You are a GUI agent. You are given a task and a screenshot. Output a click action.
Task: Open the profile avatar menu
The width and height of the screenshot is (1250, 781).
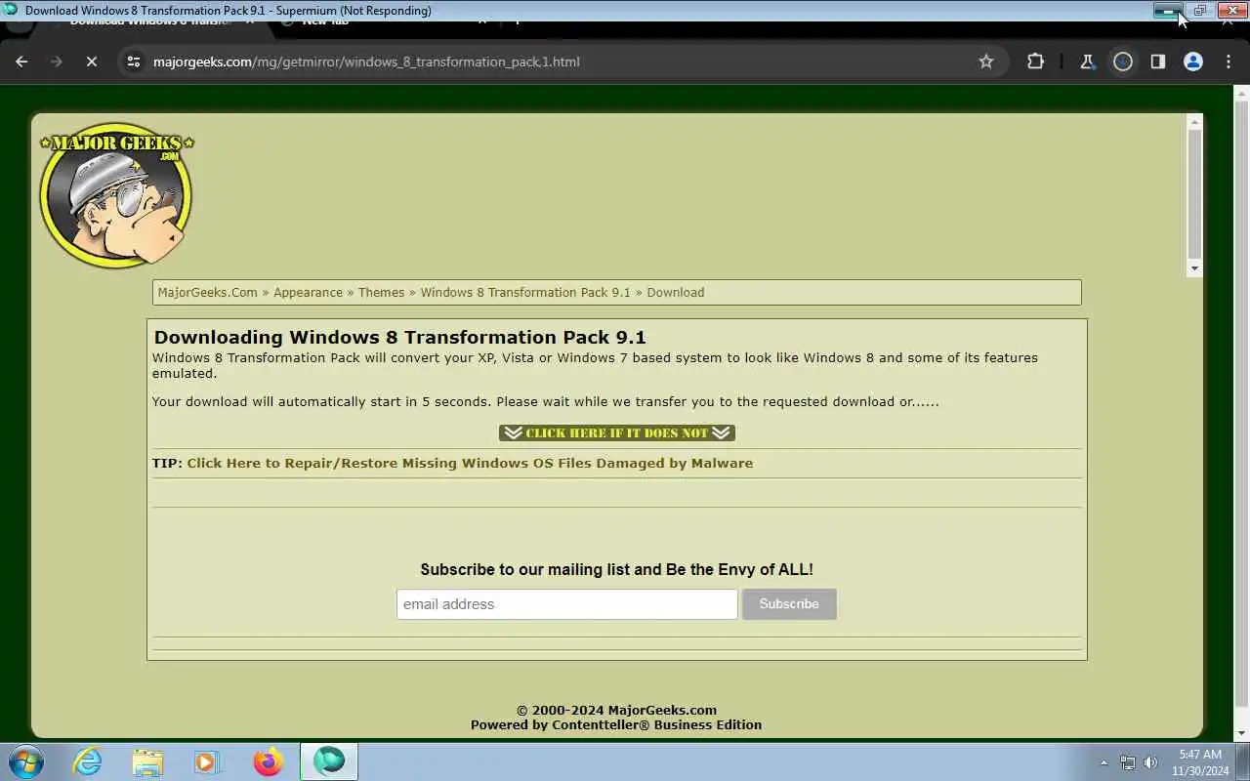click(1192, 62)
